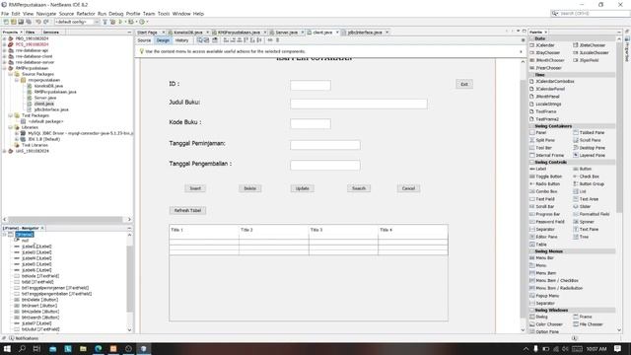Collapse the Swing Menus palette section
631x355 pixels.
coord(531,251)
